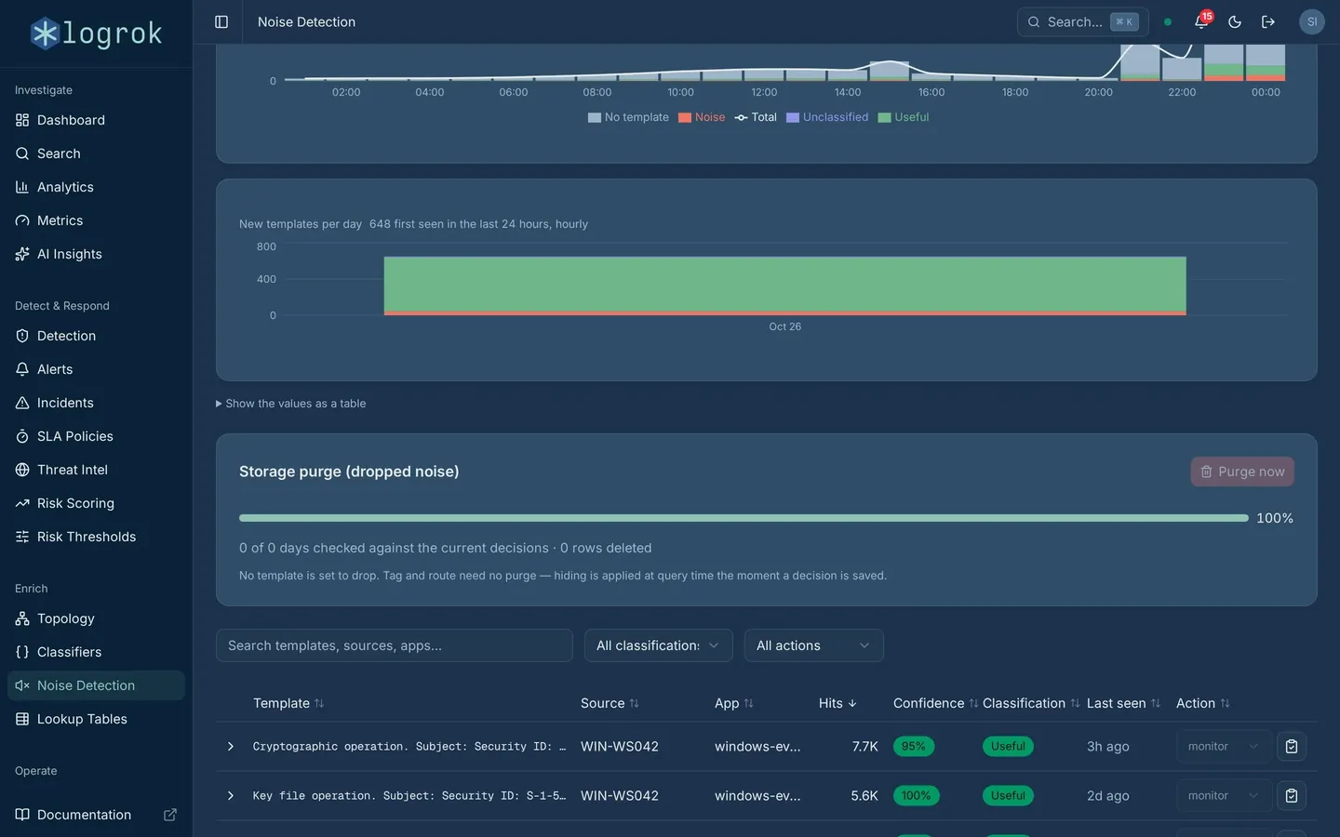
Task: Sort by Classification column
Action: 1031,703
